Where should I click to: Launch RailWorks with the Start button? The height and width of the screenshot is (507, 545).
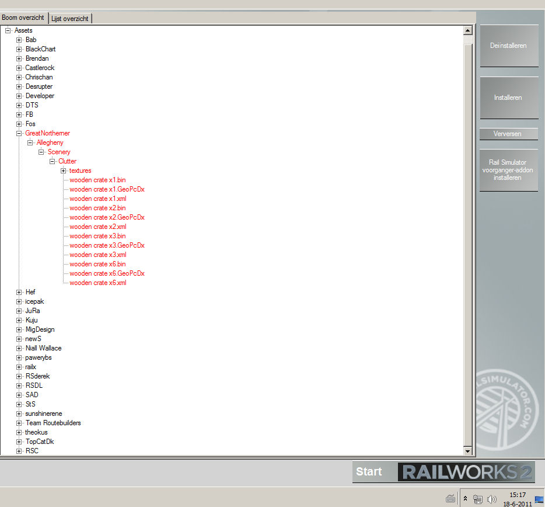pos(443,472)
